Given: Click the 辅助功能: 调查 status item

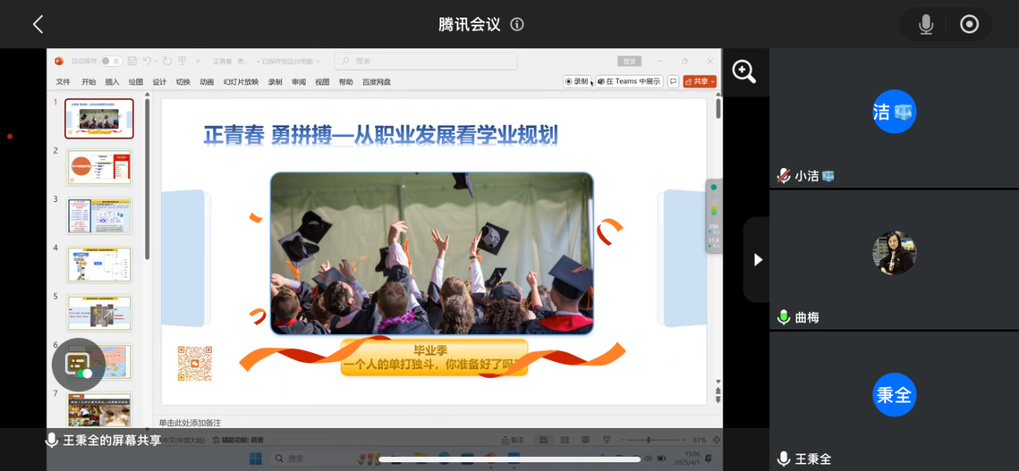Looking at the screenshot, I should tap(238, 440).
